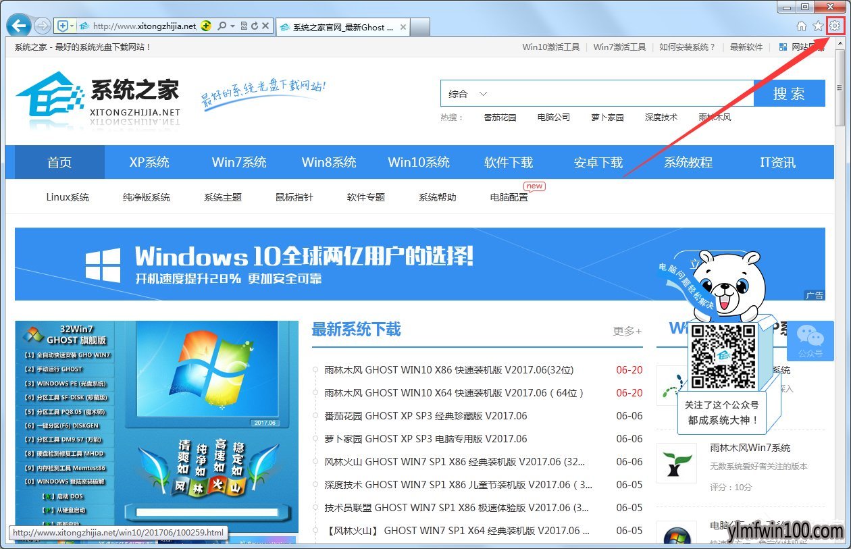
Task: Click the 软件专题 sub-menu link
Action: [x=366, y=197]
